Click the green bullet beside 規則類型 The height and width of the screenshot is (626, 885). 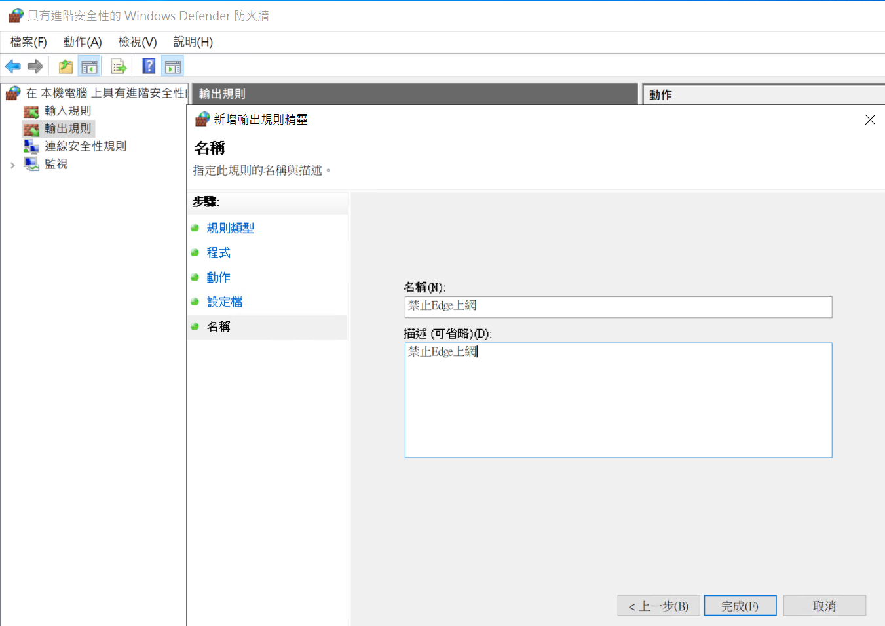pyautogui.click(x=195, y=228)
